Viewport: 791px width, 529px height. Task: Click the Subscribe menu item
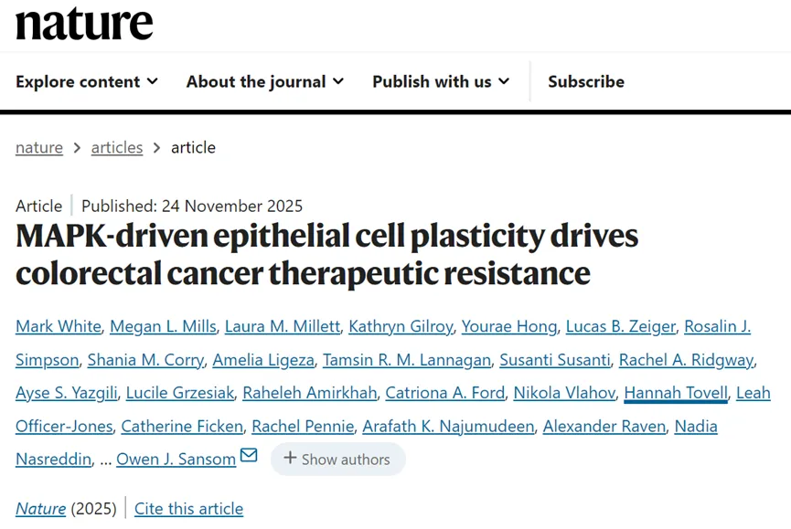[x=586, y=81]
